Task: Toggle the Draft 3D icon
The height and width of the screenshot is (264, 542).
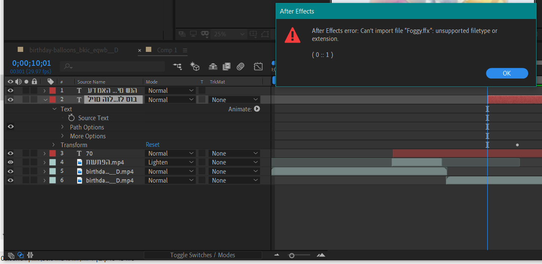Action: (x=195, y=66)
